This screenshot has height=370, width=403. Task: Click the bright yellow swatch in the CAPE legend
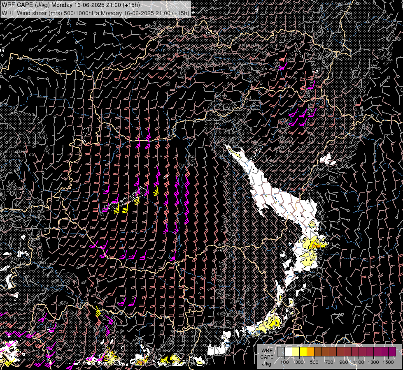pyautogui.click(x=303, y=352)
